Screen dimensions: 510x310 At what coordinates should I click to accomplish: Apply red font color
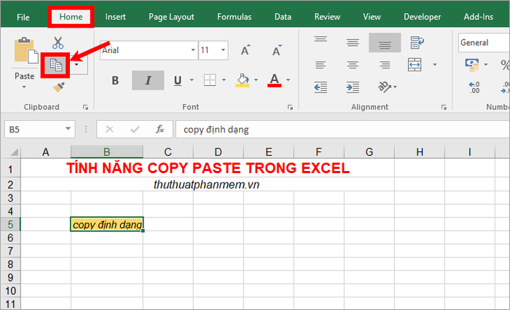(x=274, y=80)
